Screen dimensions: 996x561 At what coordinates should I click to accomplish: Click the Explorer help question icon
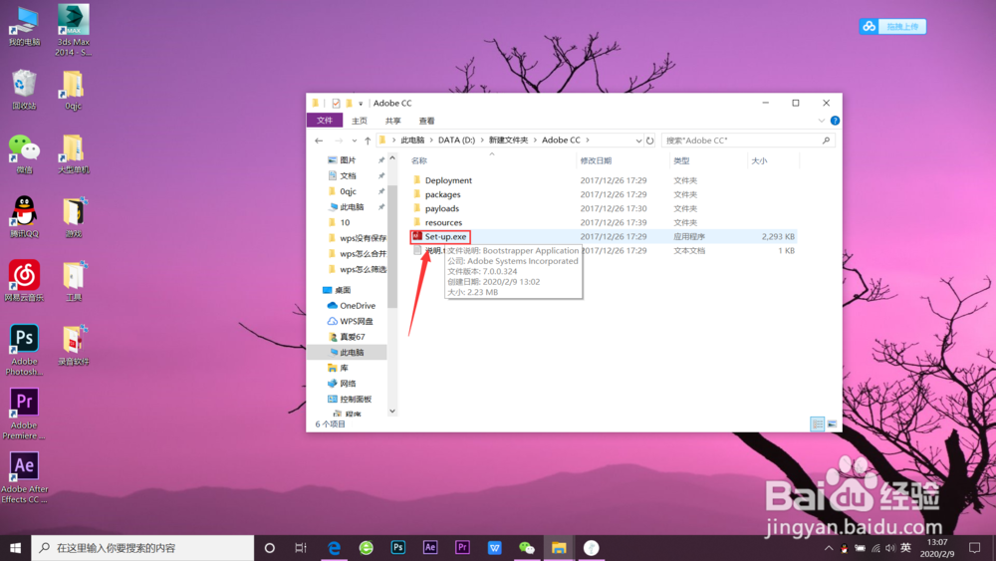835,121
